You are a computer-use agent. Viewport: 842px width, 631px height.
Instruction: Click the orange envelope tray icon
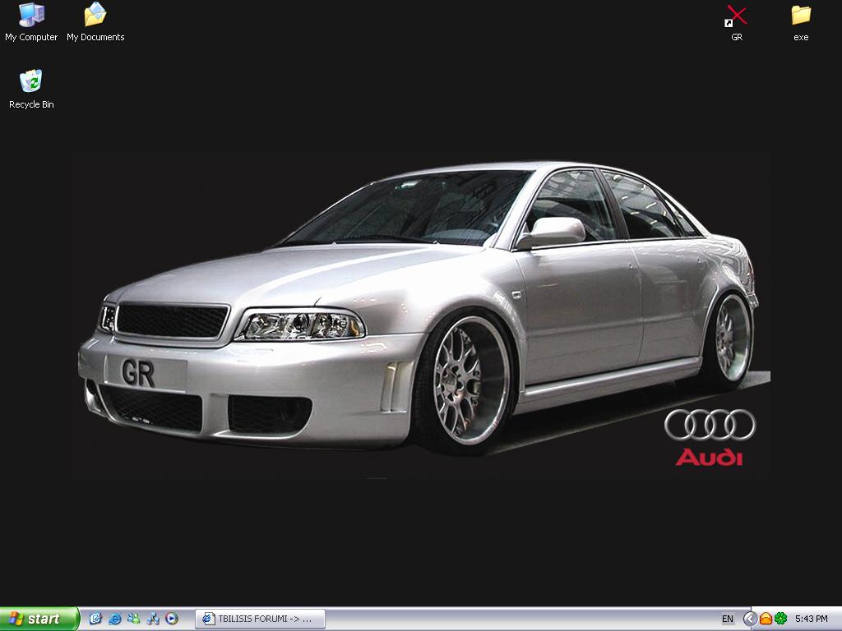tap(766, 619)
